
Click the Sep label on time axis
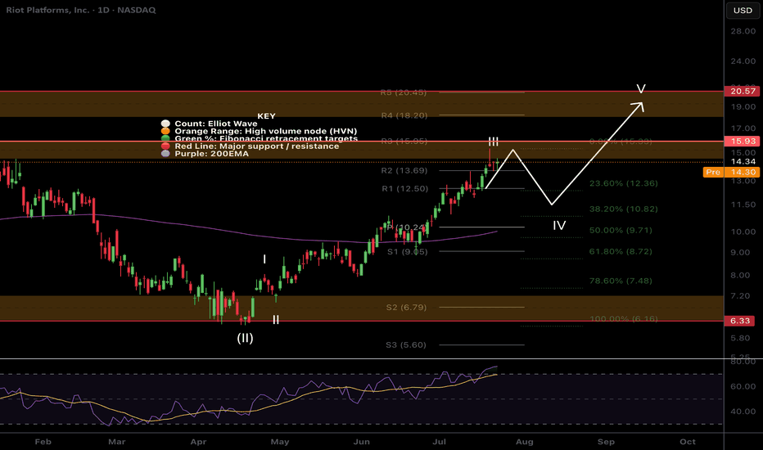pos(606,442)
